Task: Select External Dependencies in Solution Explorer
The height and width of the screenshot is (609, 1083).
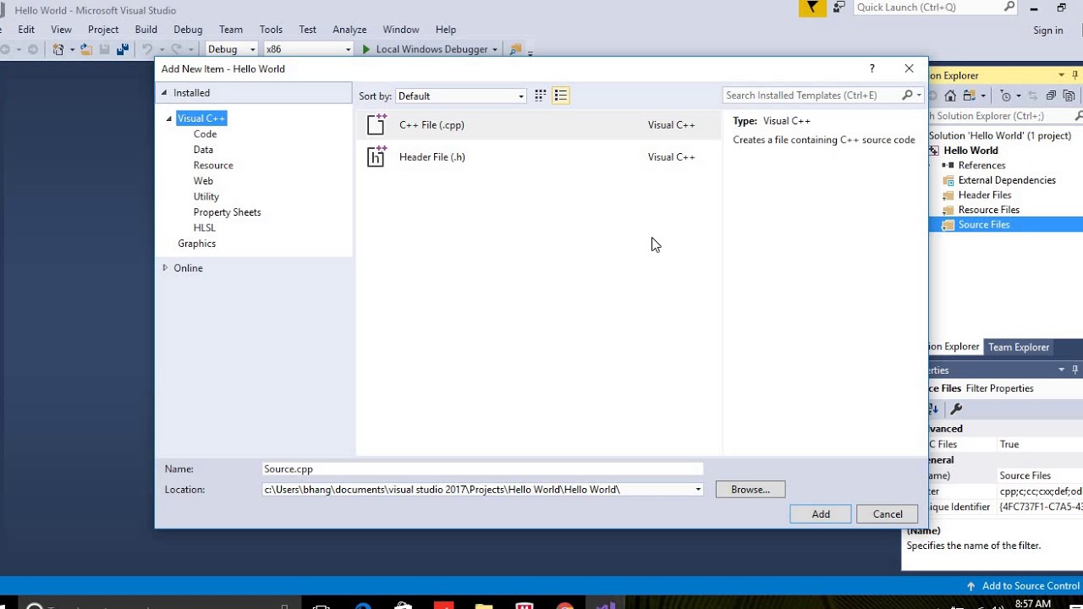Action: pos(1007,180)
